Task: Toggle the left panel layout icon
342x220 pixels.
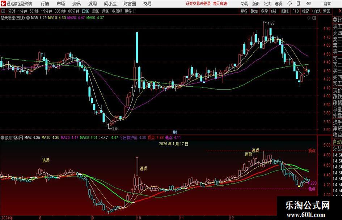Action: [3, 11]
